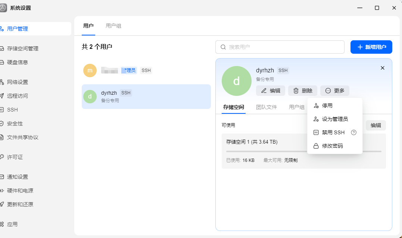Choose 修改密码 from the menu
This screenshot has height=238, width=402.
click(x=335, y=146)
